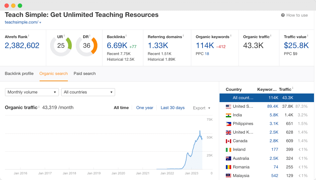Viewport: 316px width, 180px height.
Task: Click the Organic keywords count 114K
Action: (x=205, y=46)
